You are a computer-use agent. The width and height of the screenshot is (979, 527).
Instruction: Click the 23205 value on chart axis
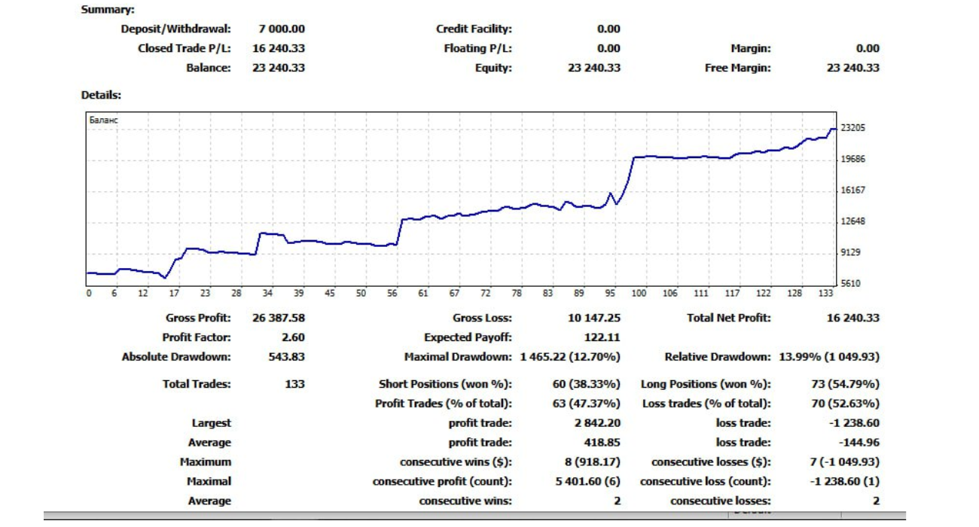point(852,128)
